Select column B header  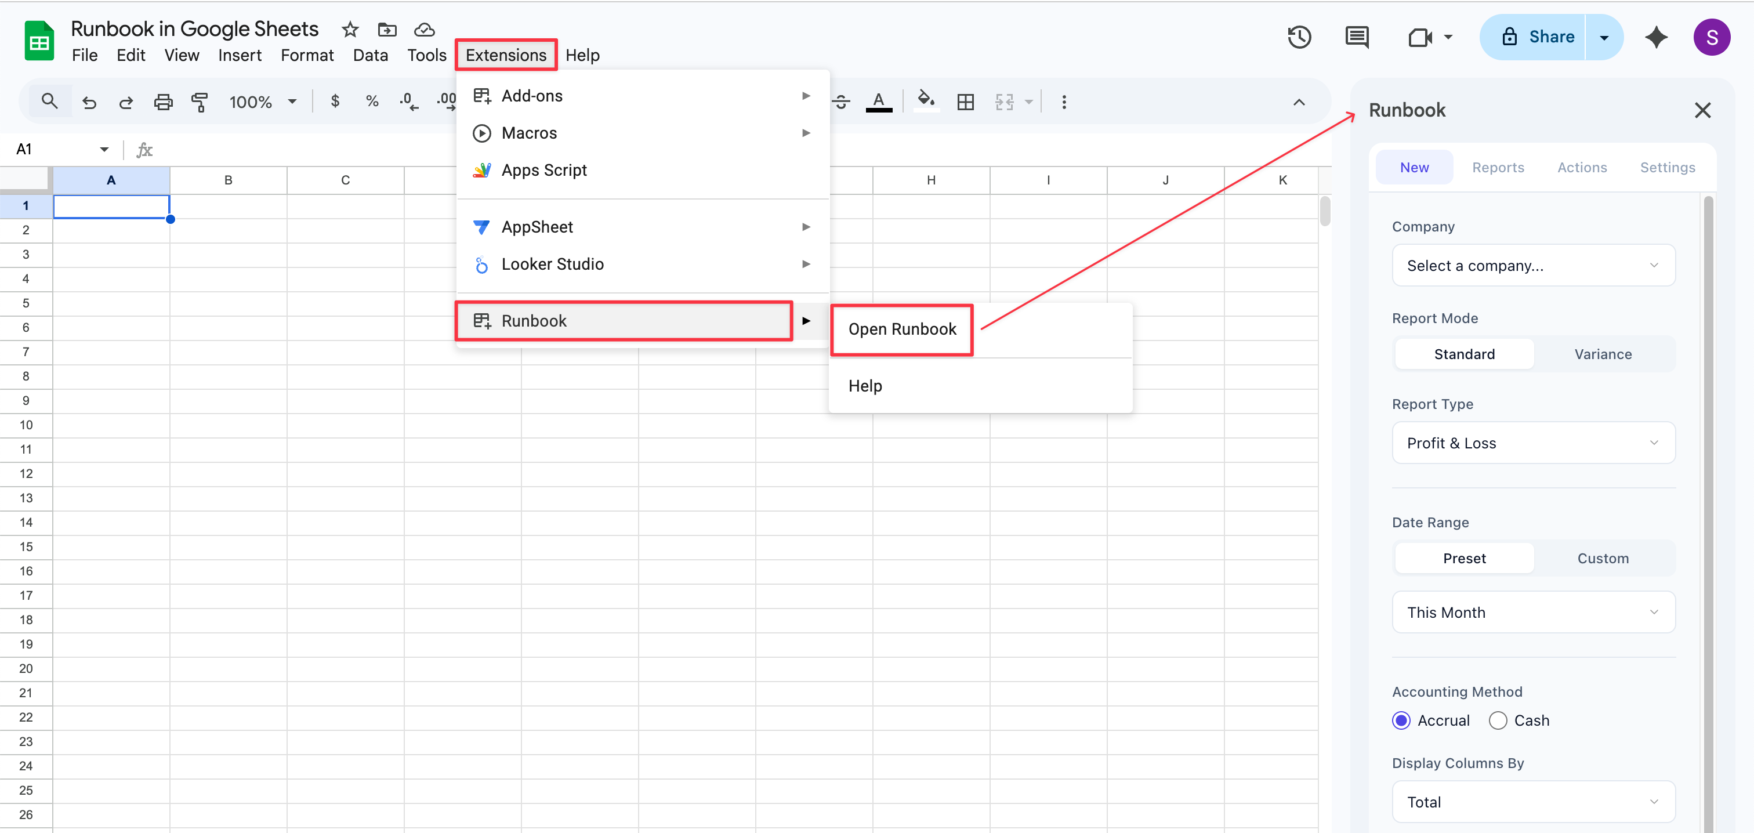point(228,180)
